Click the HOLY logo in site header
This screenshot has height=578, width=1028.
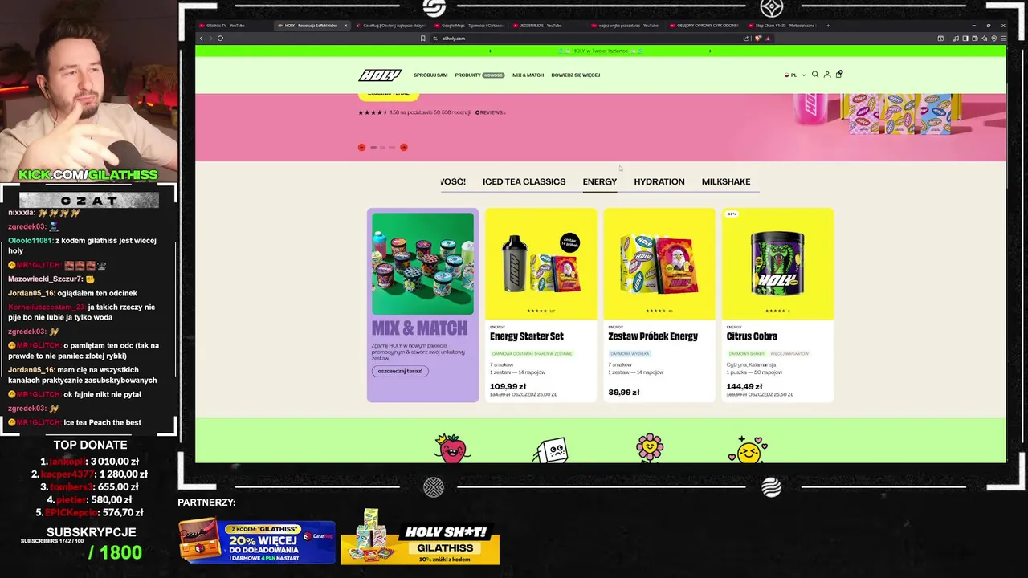pos(379,75)
